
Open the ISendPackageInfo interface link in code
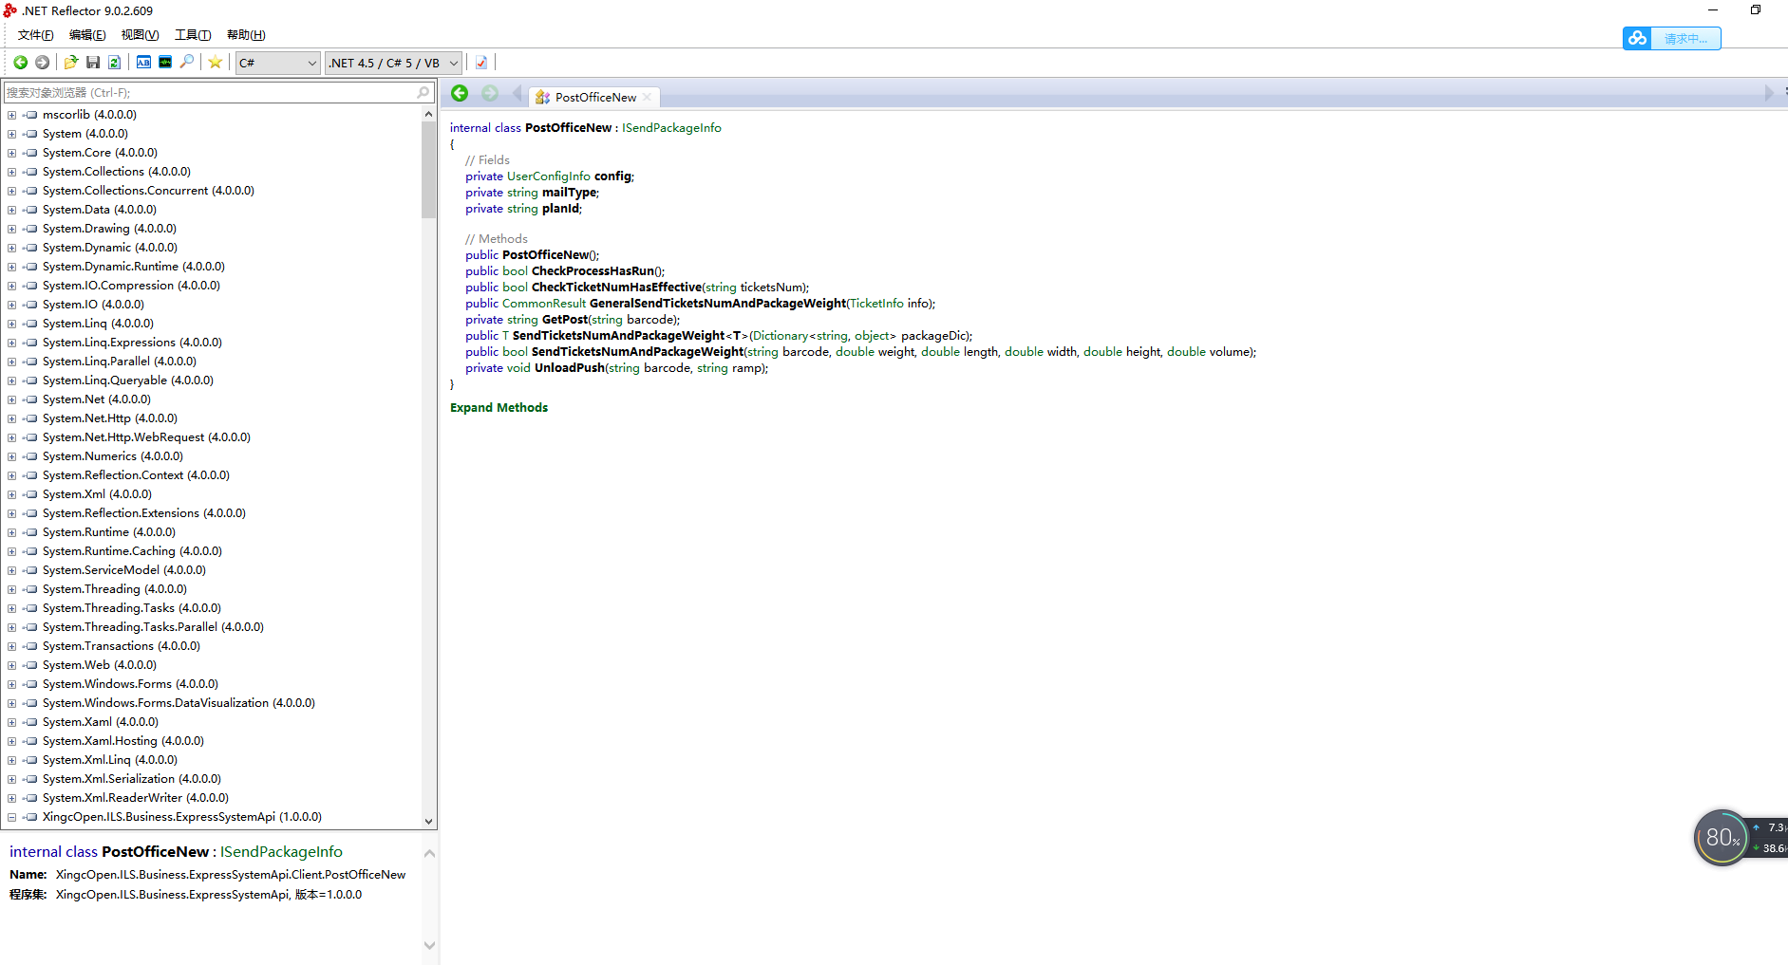(671, 128)
